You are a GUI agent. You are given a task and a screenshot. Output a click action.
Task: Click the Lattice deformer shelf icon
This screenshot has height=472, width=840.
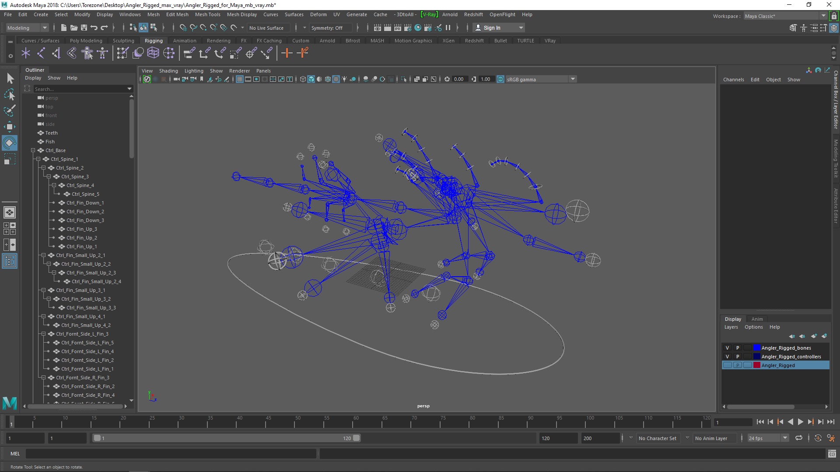[x=153, y=53]
